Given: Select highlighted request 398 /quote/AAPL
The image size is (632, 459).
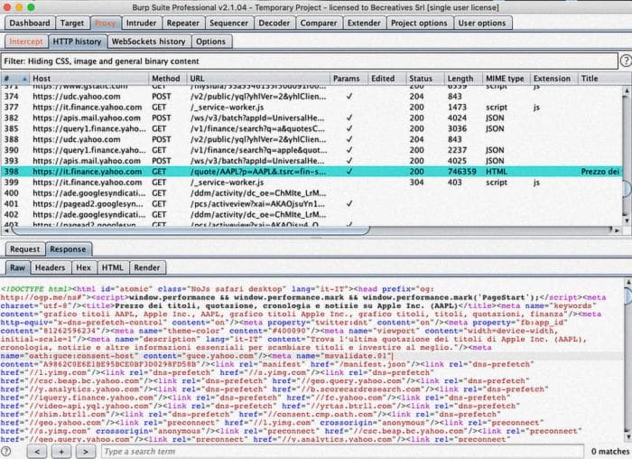Looking at the screenshot, I should 311,172.
